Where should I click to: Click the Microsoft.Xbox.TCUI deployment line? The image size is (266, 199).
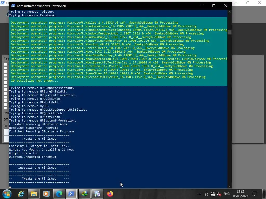98,52
